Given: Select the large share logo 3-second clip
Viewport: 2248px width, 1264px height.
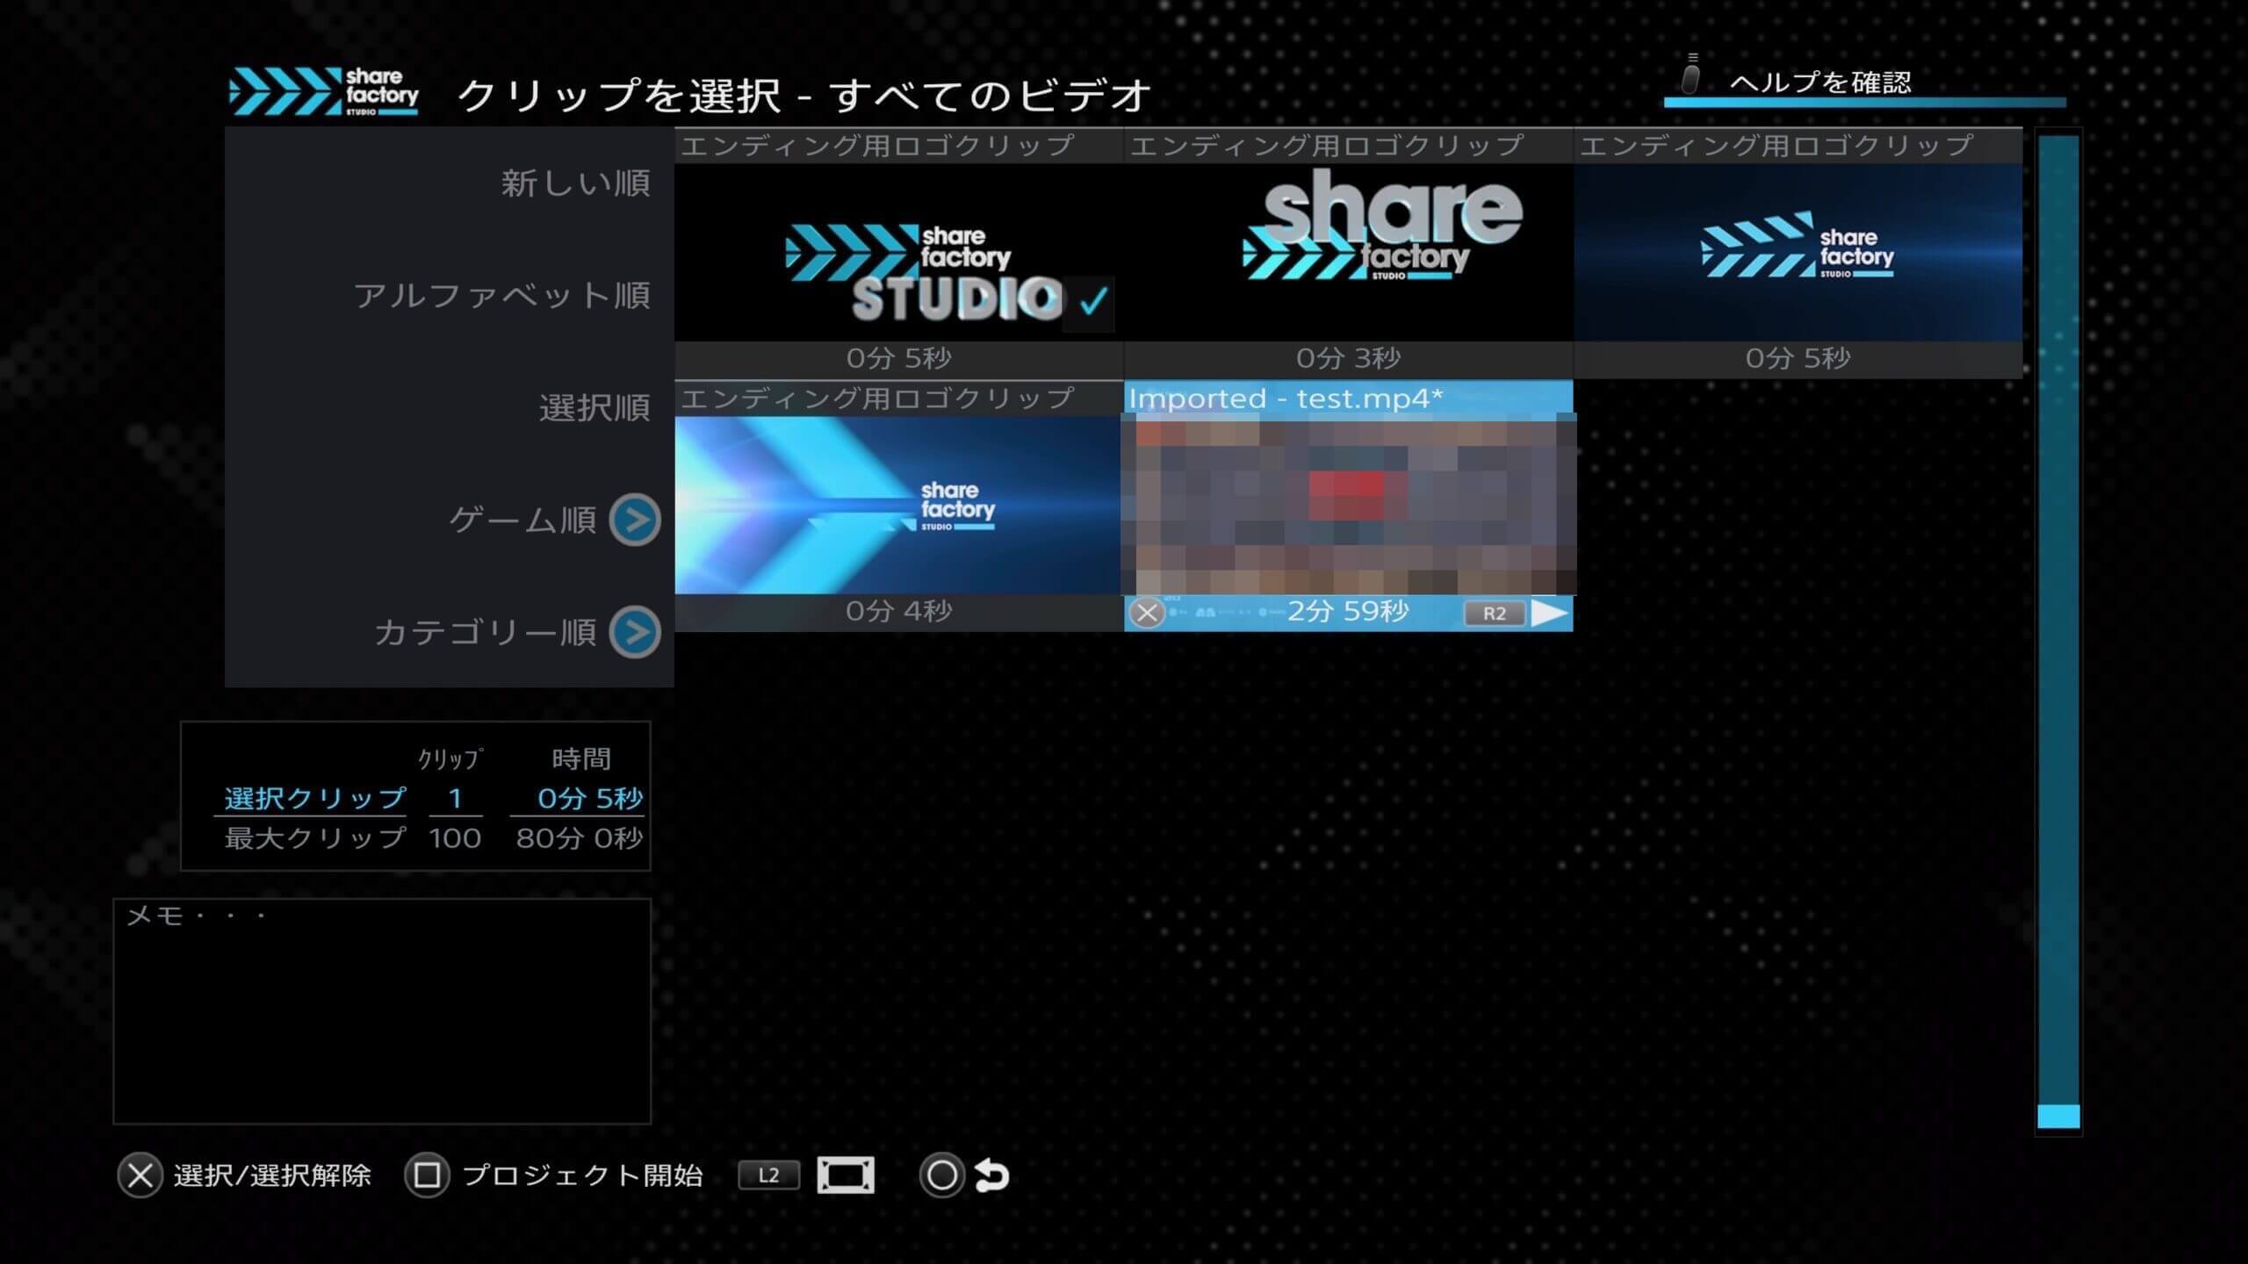Looking at the screenshot, I should (x=1348, y=253).
